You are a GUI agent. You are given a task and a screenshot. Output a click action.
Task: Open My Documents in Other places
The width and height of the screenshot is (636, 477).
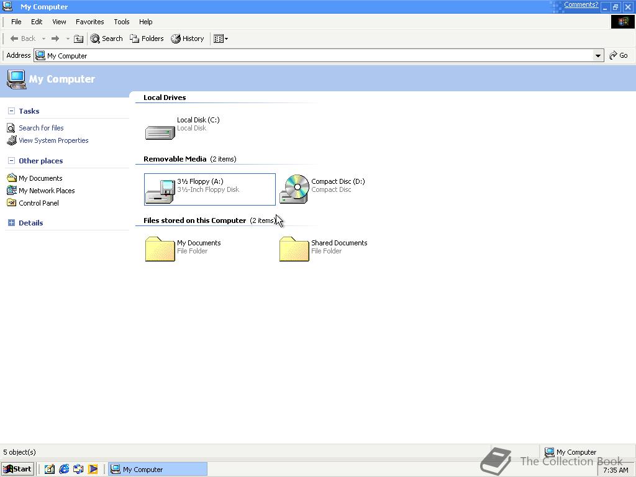40,178
